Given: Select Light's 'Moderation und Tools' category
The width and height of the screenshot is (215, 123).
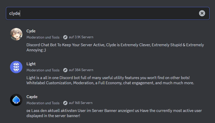Looking at the screenshot, I should tap(43, 70).
